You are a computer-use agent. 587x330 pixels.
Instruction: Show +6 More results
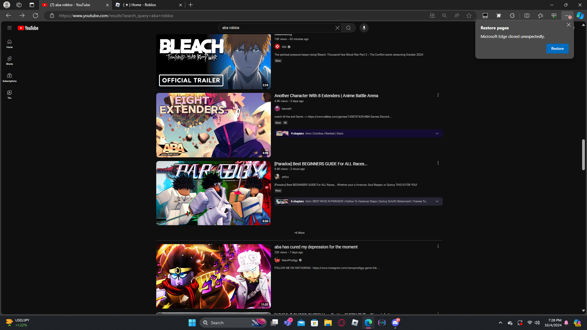tap(299, 233)
